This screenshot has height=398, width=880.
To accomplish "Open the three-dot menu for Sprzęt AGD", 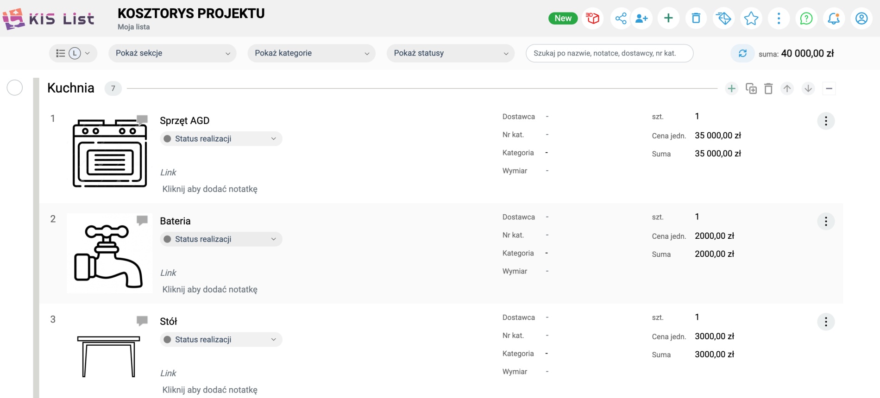I will (x=826, y=121).
